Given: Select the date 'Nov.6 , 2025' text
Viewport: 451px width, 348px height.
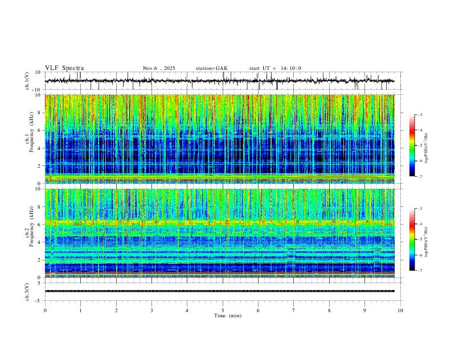Looking at the screenshot, I should coord(159,68).
